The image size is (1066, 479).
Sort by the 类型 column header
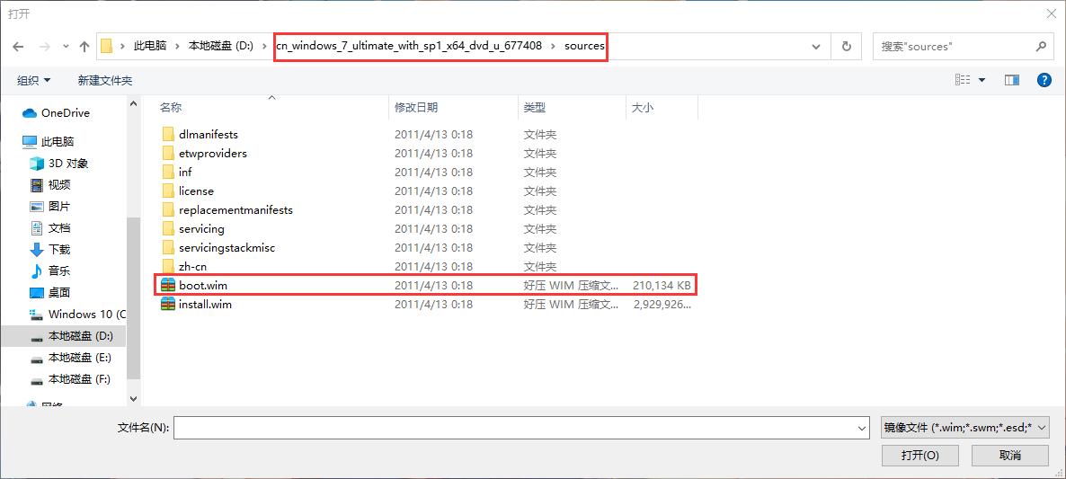(x=535, y=107)
